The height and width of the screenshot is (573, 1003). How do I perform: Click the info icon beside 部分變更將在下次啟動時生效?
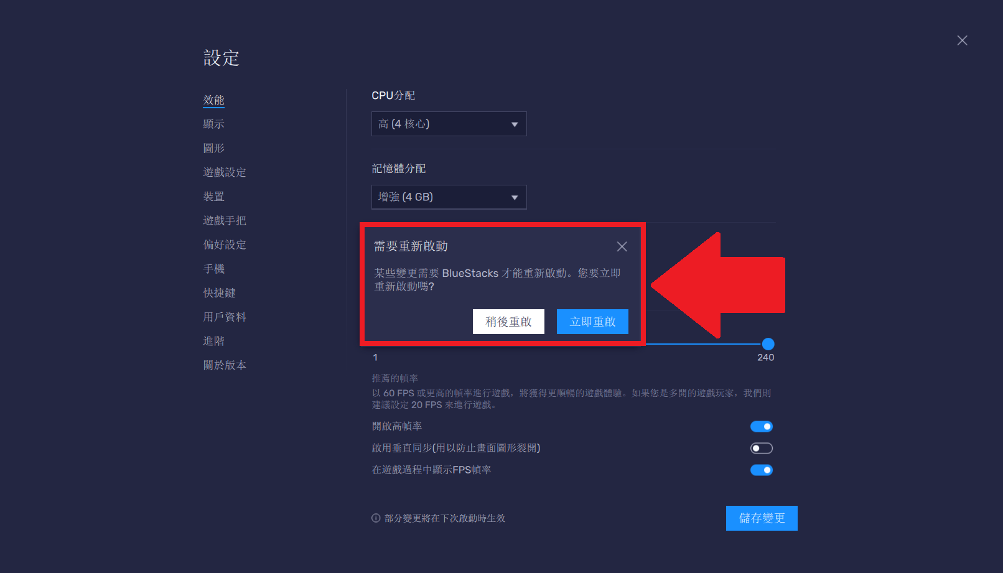point(376,518)
